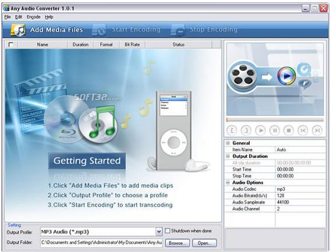This screenshot has height=252, width=330.
Task: Click the Output Folder path field
Action: 101,242
